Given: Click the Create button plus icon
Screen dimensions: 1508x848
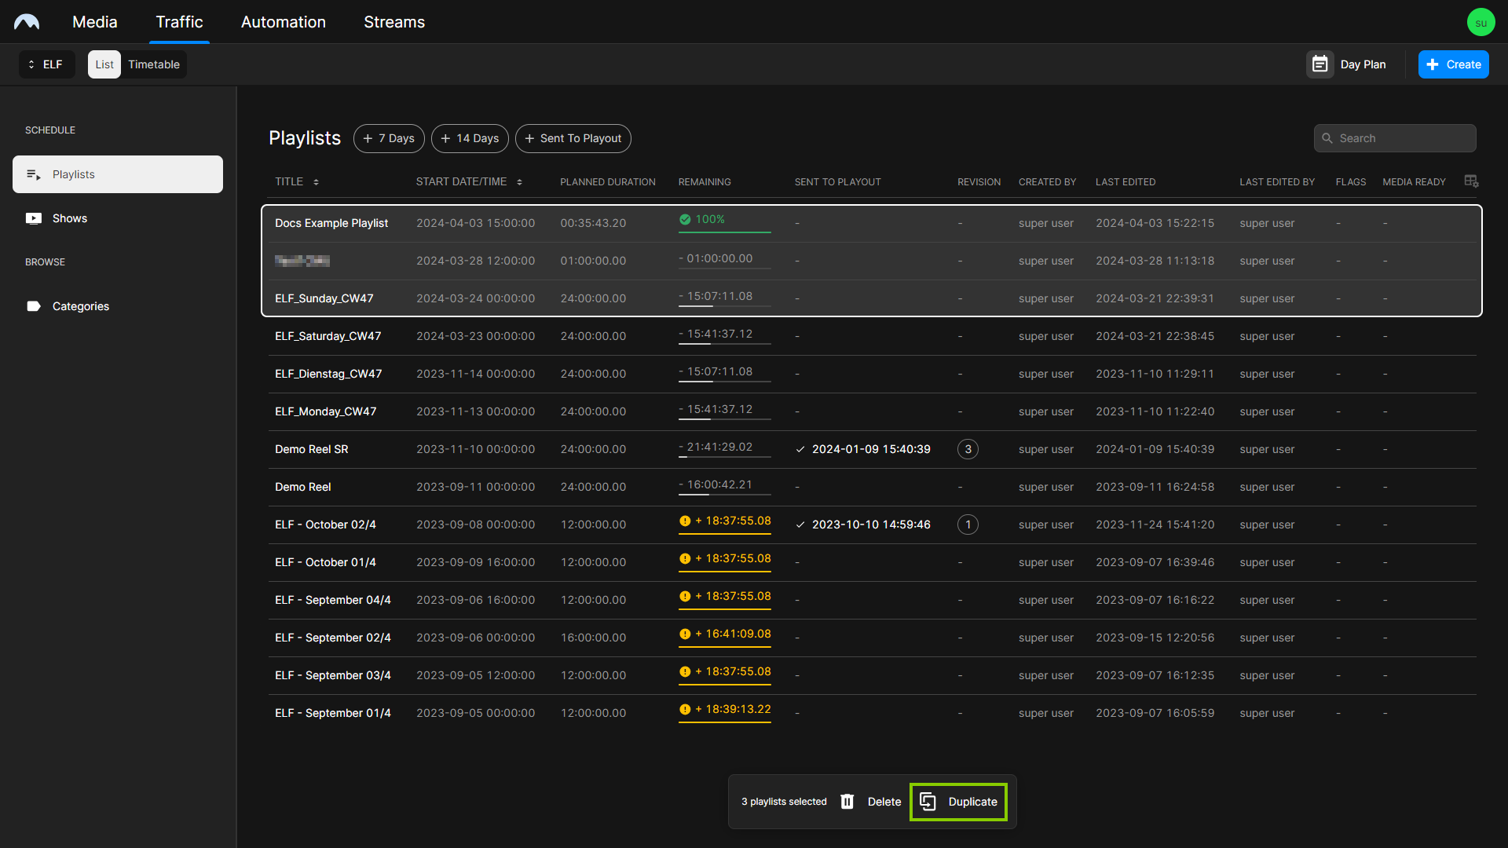Looking at the screenshot, I should (x=1433, y=63).
